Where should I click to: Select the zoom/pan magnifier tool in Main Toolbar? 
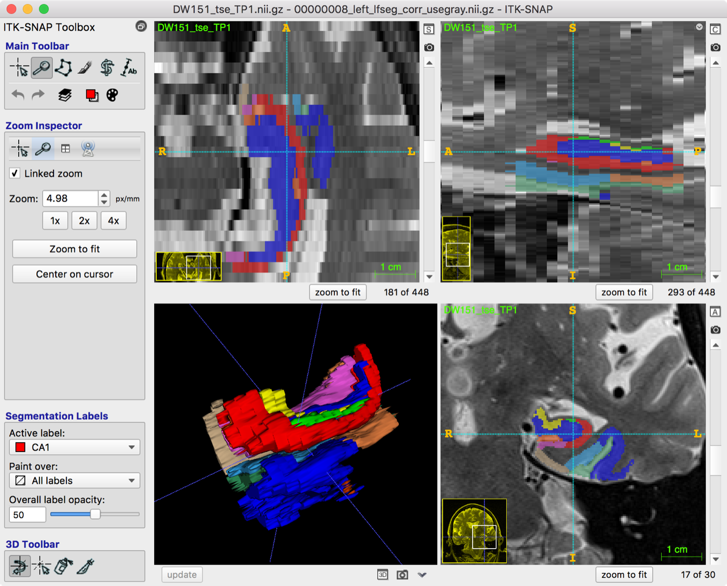(x=42, y=68)
